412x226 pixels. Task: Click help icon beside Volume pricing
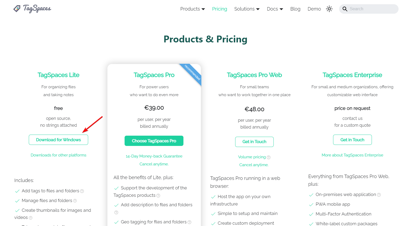(x=269, y=157)
